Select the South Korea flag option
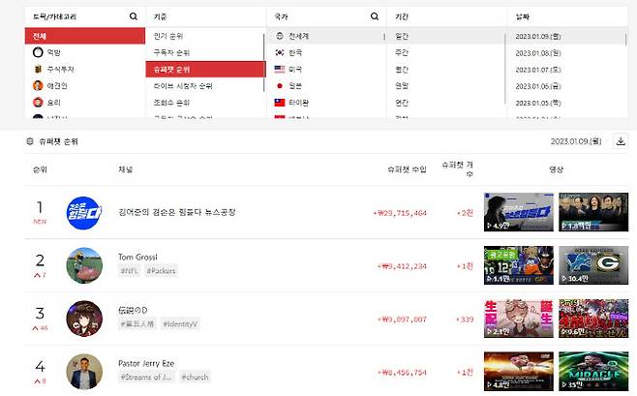637x396 pixels. tap(280, 52)
